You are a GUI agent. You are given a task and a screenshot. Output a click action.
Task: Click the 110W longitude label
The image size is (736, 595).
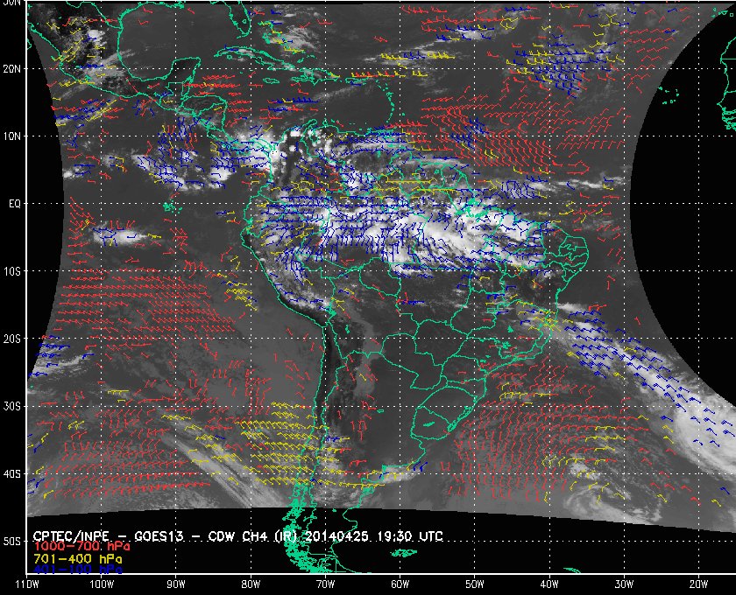coord(27,584)
